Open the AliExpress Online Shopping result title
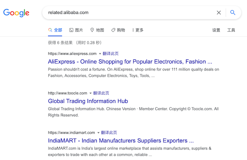 (x=130, y=62)
